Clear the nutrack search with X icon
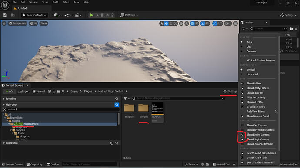Screen dimensions: 300x168 [5, 110]
